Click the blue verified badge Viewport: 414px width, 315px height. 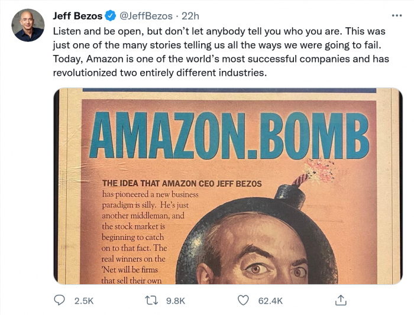click(109, 16)
